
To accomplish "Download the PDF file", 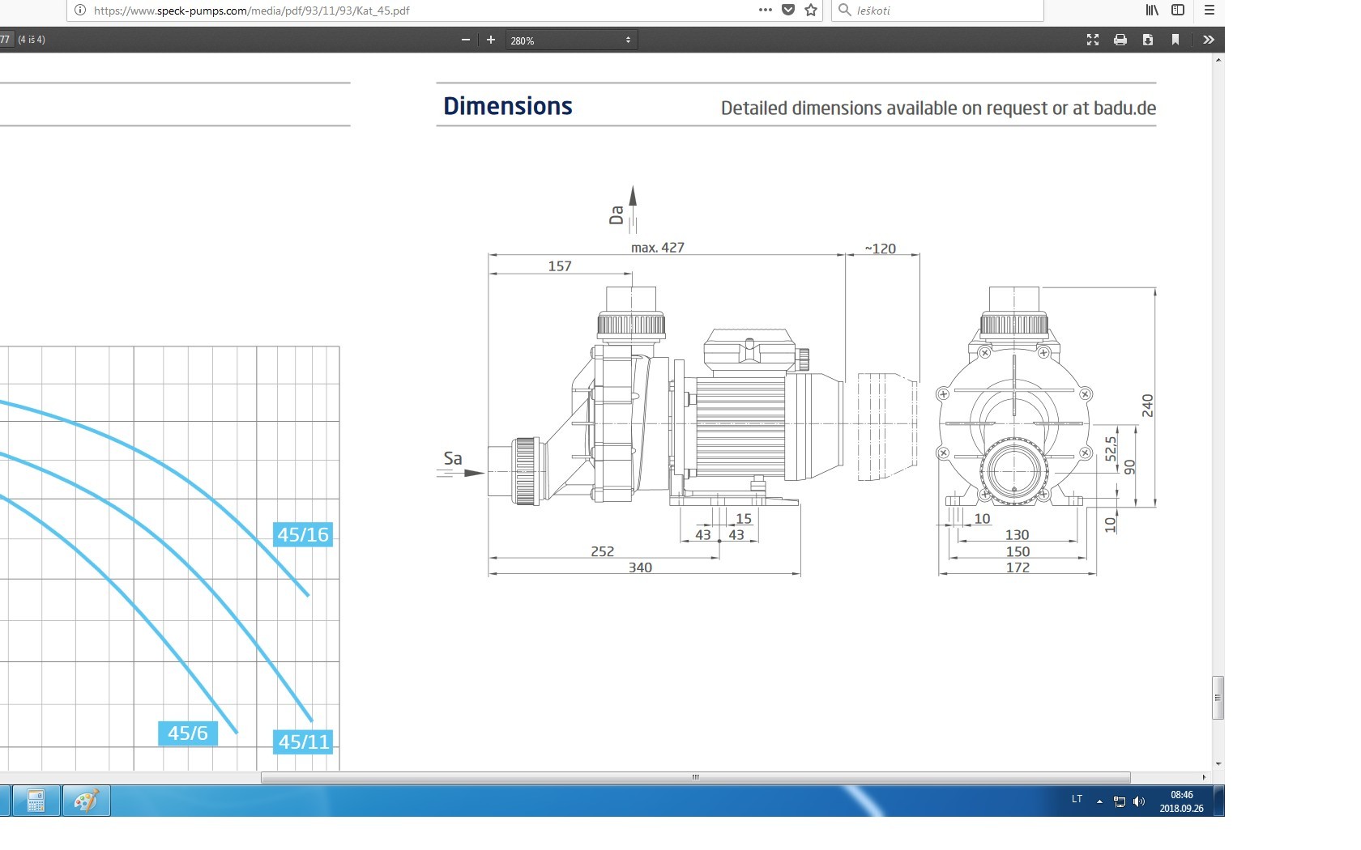I will 1148,40.
